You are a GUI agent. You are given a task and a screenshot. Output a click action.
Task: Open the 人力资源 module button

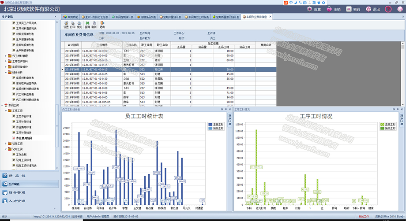[x=17, y=201]
